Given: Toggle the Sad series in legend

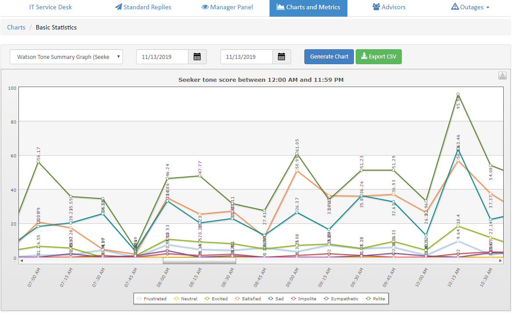Looking at the screenshot, I should (x=276, y=298).
